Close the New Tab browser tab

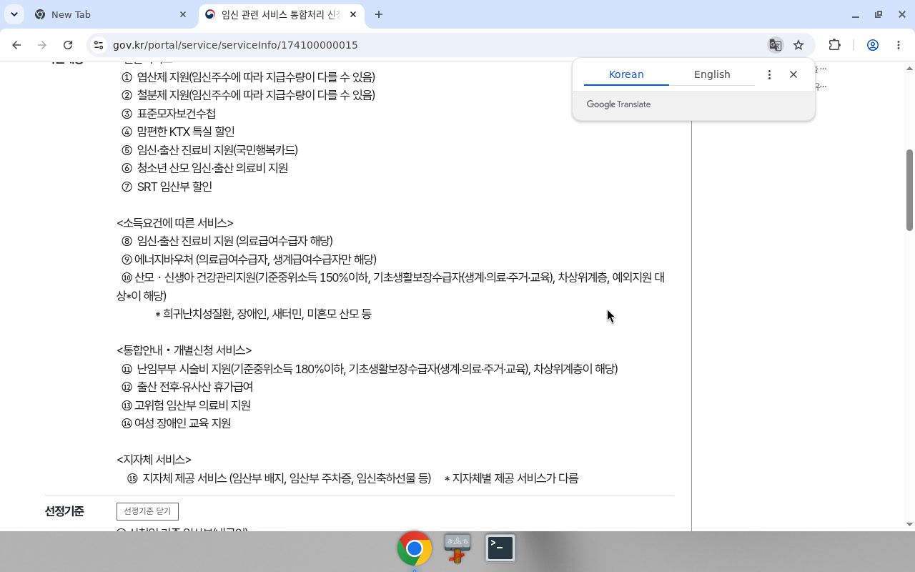pyautogui.click(x=183, y=14)
